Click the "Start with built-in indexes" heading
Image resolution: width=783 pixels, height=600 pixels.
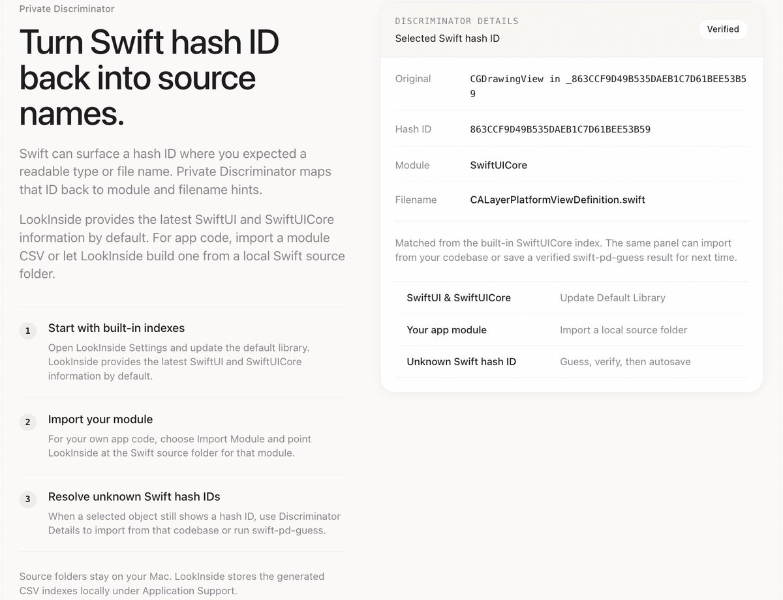pos(116,328)
